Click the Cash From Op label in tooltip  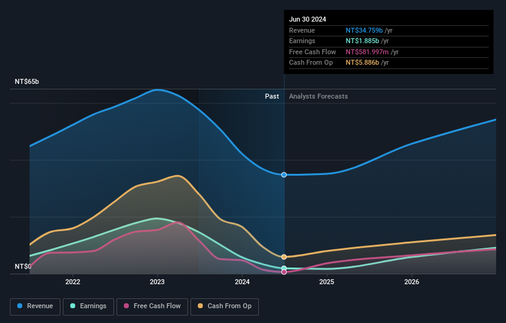coord(311,63)
